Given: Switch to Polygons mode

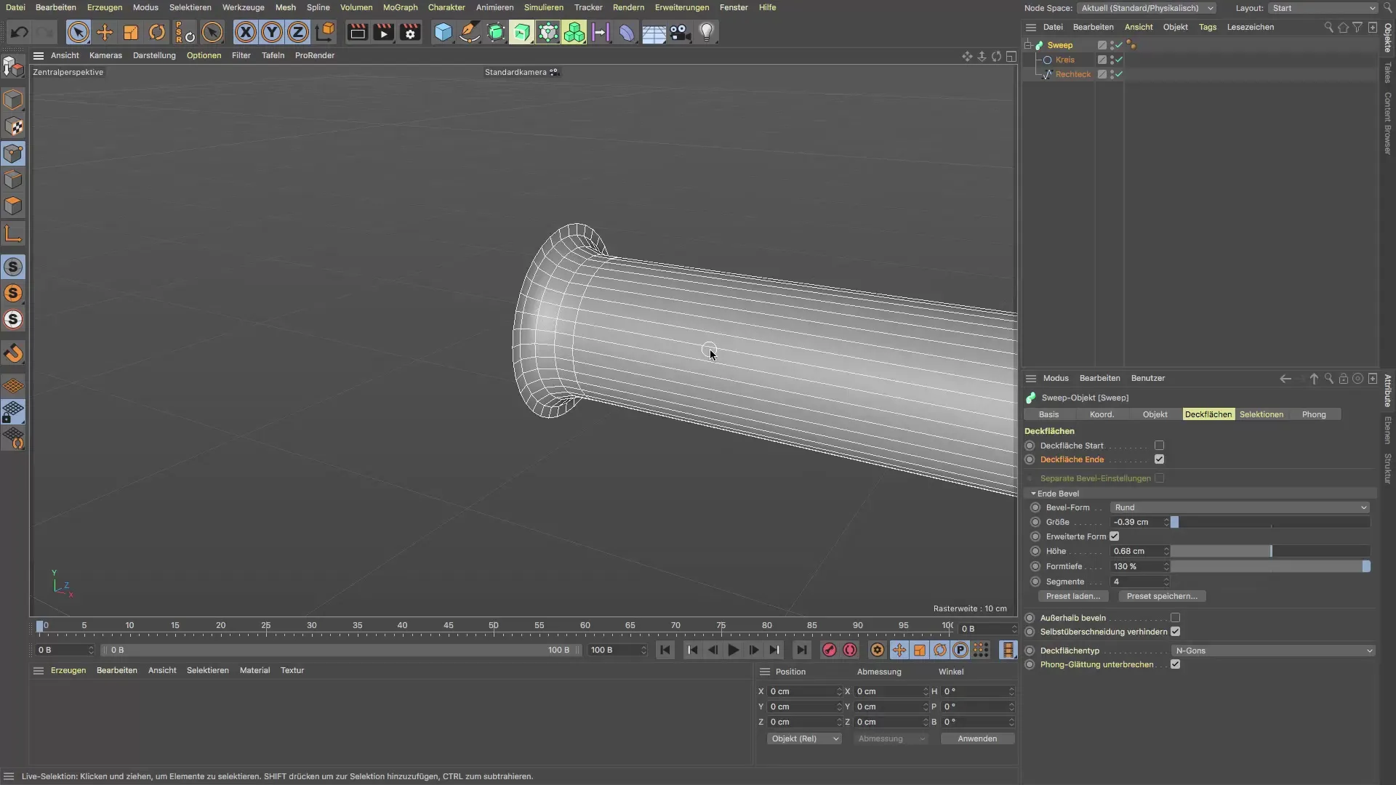Looking at the screenshot, I should (x=13, y=206).
